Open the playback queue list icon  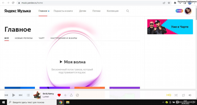[28, 95]
